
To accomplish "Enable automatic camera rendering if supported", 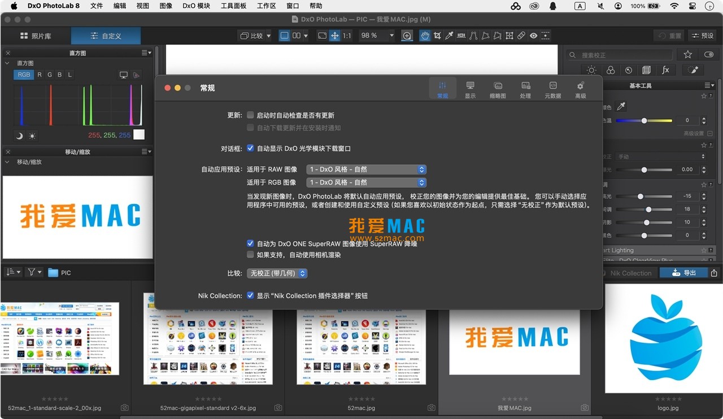I will click(x=250, y=255).
